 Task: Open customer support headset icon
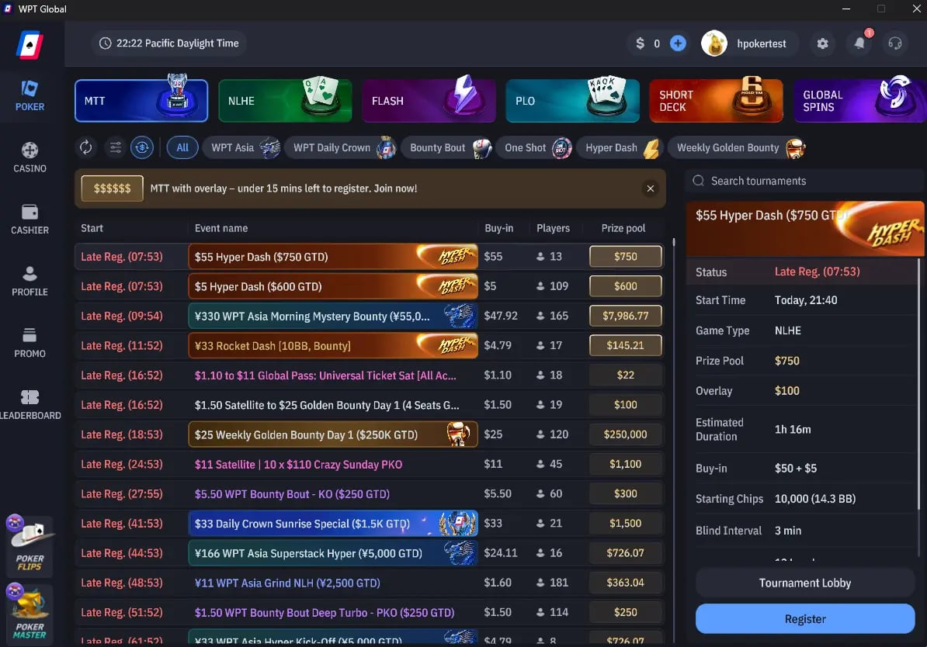click(x=895, y=43)
